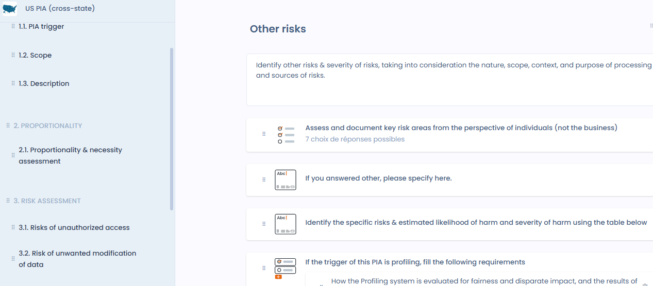The width and height of the screenshot is (653, 286).
Task: Click the text-field icon beside "If you answered other"
Action: (x=286, y=180)
